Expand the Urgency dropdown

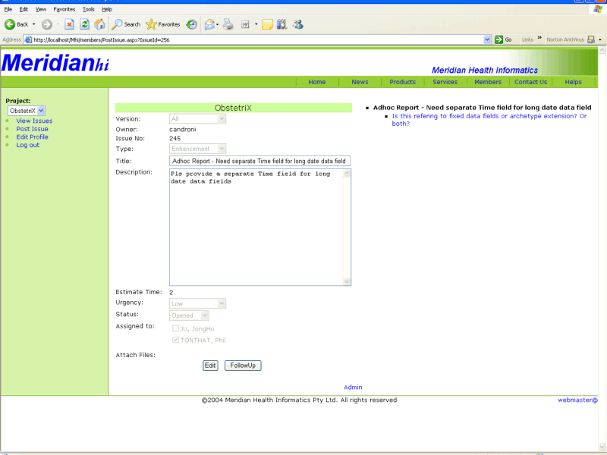[197, 303]
